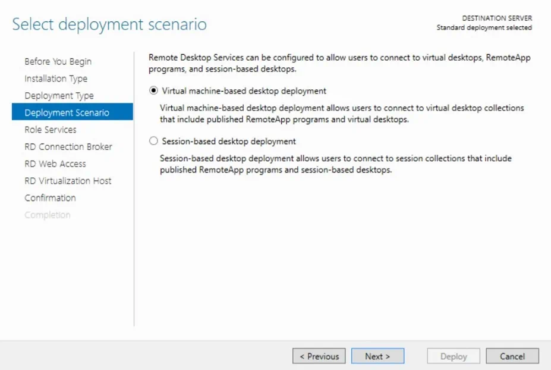Navigate to RD Connection Broker step
The image size is (551, 370).
68,147
